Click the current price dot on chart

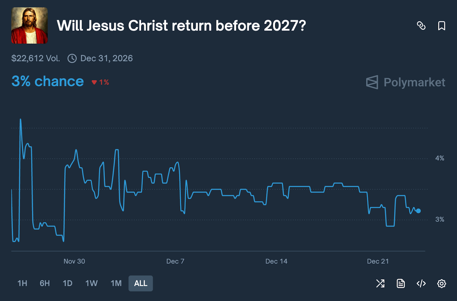click(418, 211)
